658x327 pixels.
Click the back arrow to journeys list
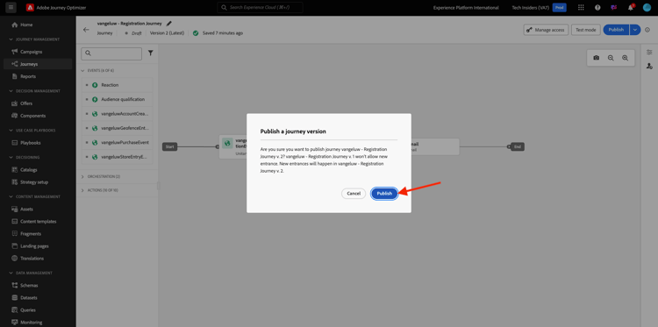[86, 29]
